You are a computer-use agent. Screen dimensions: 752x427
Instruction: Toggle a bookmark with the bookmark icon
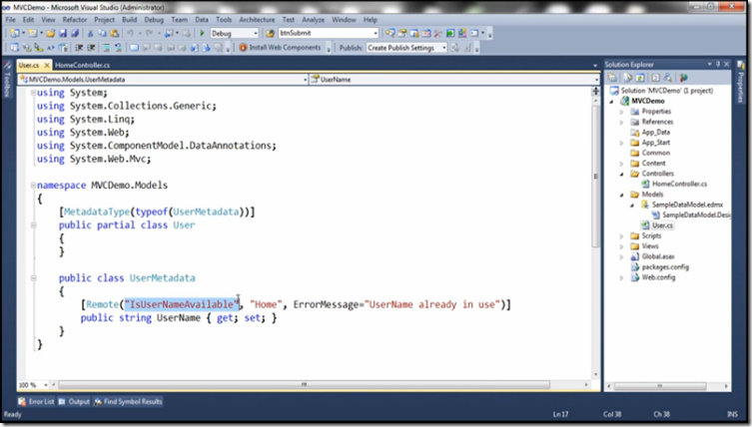[134, 48]
